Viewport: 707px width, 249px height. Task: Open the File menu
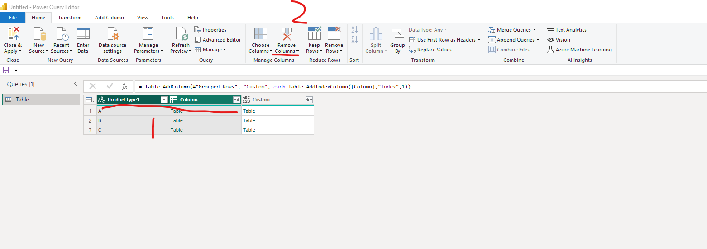pyautogui.click(x=13, y=18)
